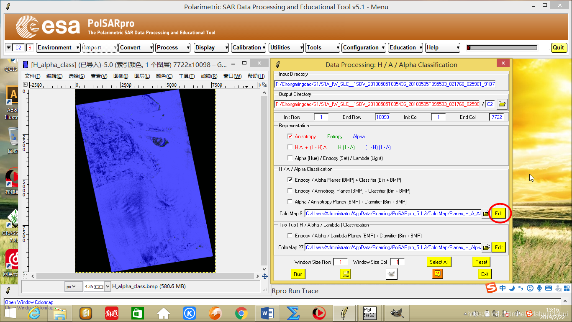Toggle GIMP quick mask icon at bottom-left
The width and height of the screenshot is (572, 322).
coord(25,276)
